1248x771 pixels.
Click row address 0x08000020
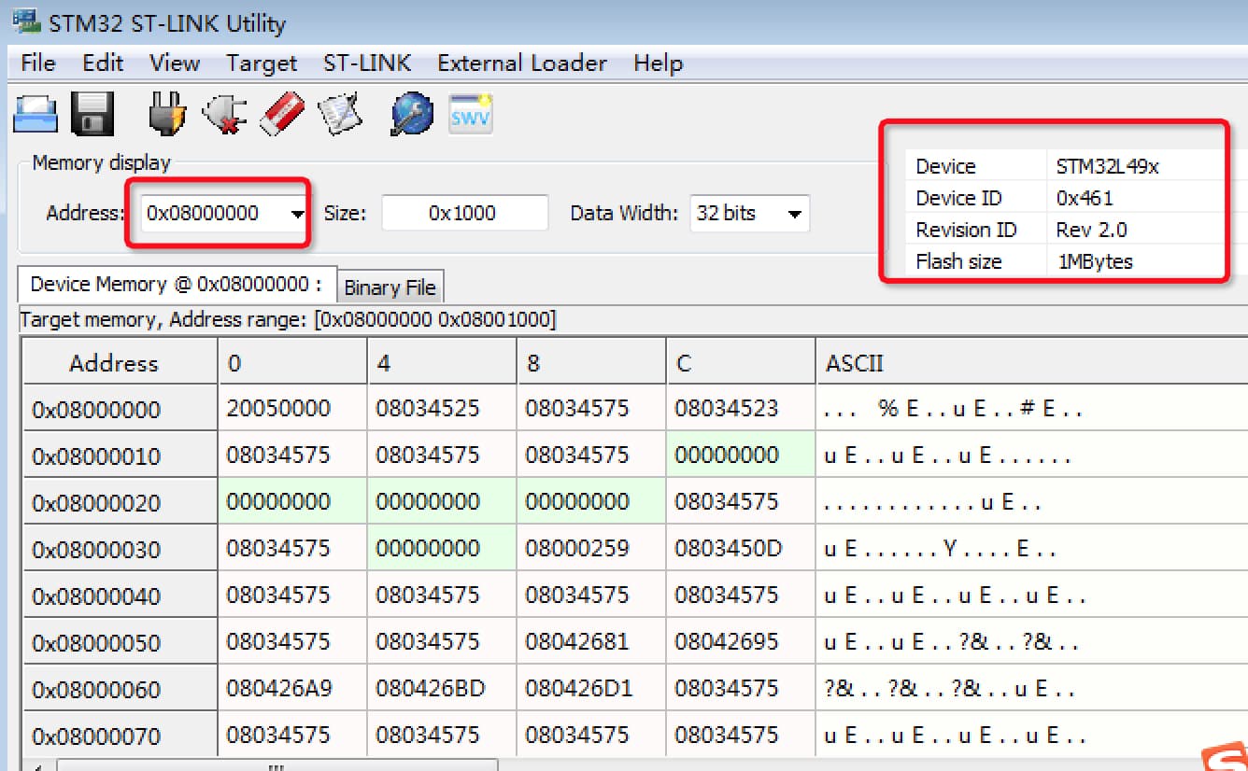[x=120, y=502]
